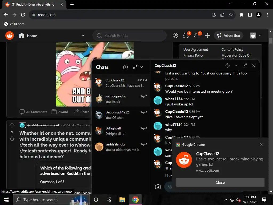Click the Windows taskbar search box
The image size is (273, 205).
point(51,200)
